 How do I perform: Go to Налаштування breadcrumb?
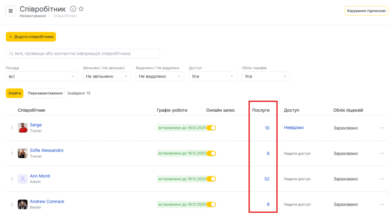pos(33,16)
